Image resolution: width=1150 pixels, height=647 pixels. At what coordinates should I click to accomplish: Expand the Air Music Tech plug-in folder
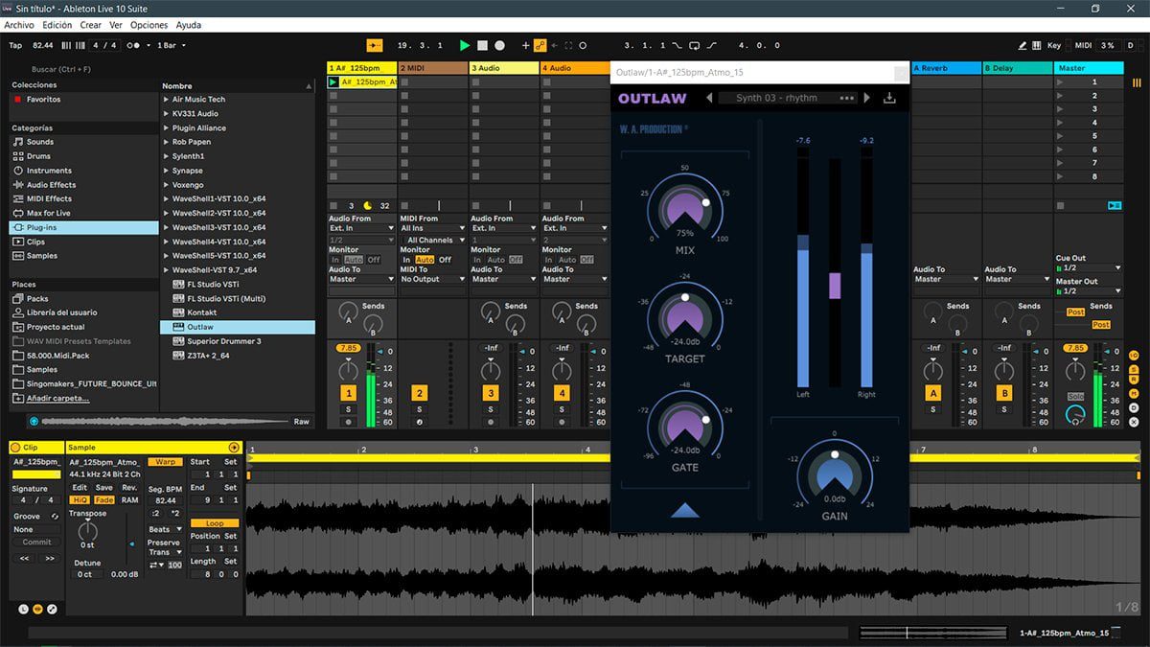pos(167,100)
